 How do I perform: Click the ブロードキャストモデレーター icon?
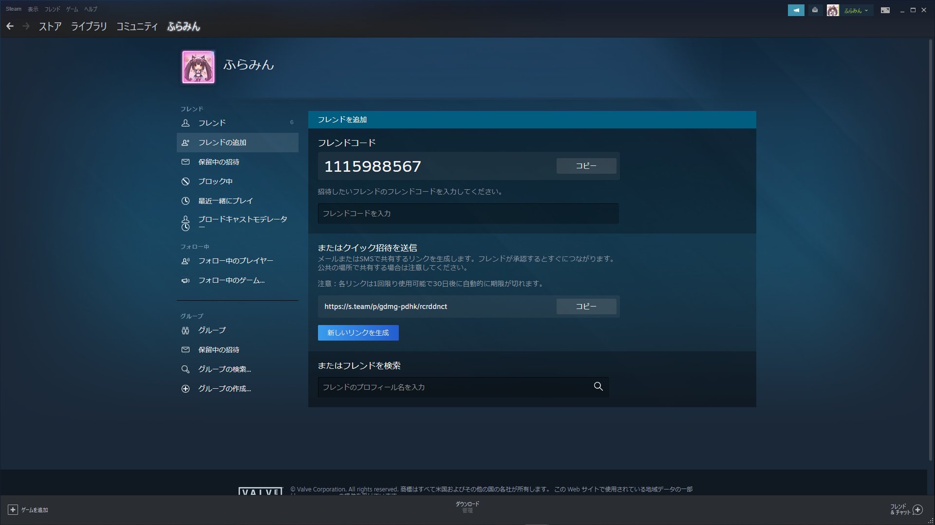point(186,223)
